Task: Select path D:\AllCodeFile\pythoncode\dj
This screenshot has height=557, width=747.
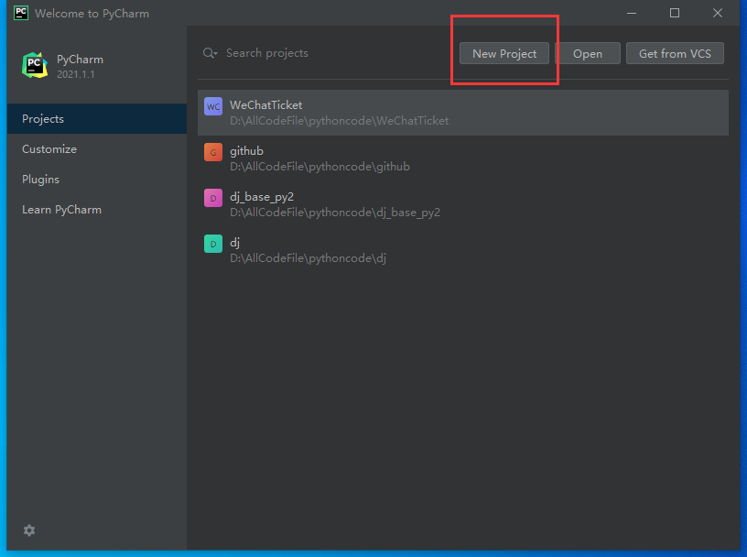Action: (x=308, y=258)
